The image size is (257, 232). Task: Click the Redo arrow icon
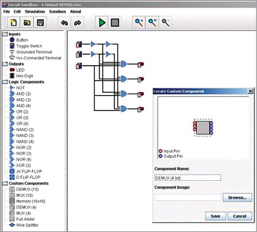click(x=78, y=23)
